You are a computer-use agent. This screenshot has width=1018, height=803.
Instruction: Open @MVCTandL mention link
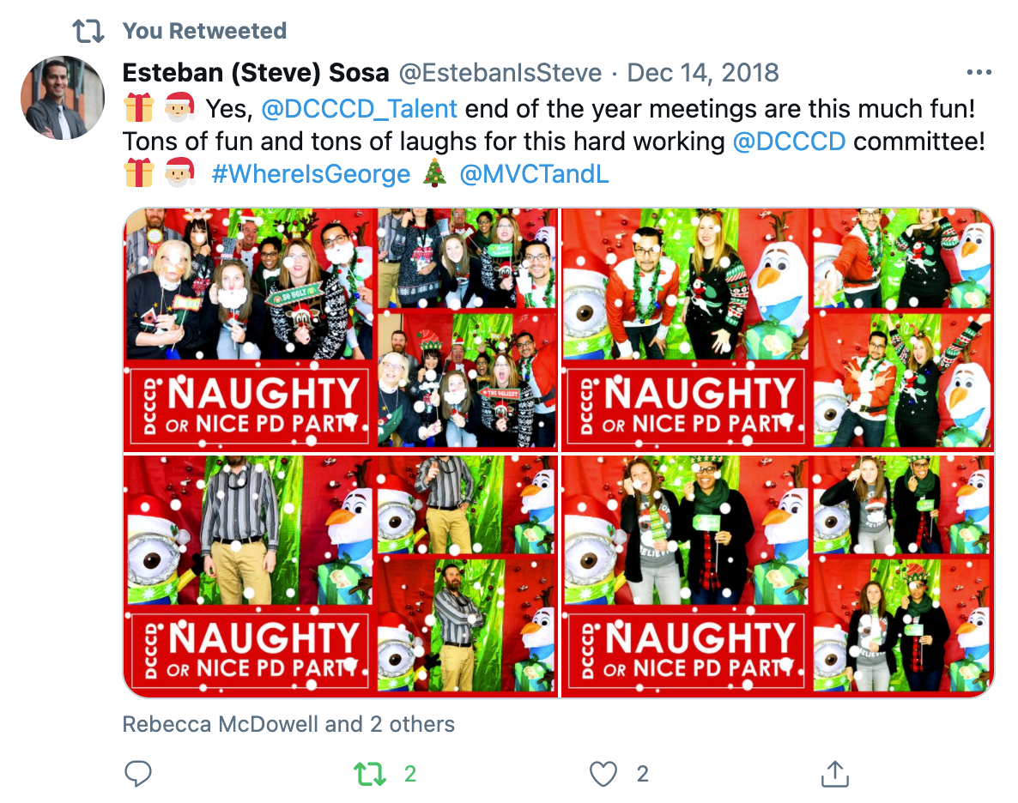pyautogui.click(x=534, y=174)
